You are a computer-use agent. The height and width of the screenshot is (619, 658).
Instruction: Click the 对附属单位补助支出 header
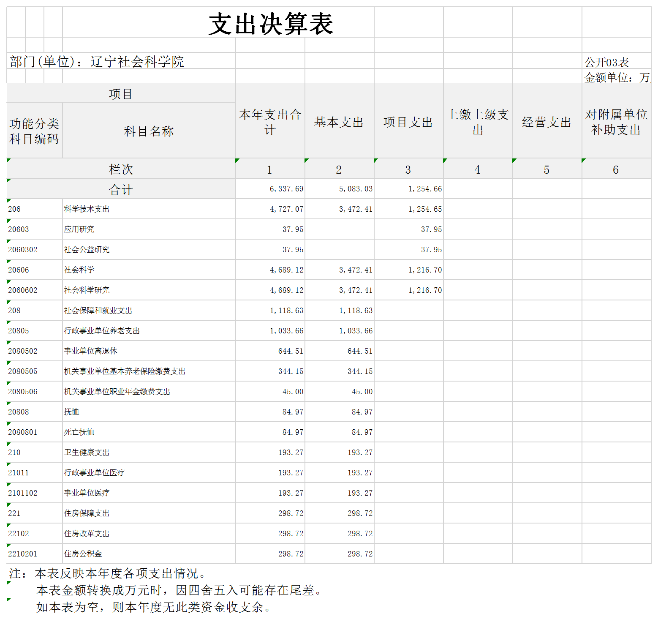616,122
